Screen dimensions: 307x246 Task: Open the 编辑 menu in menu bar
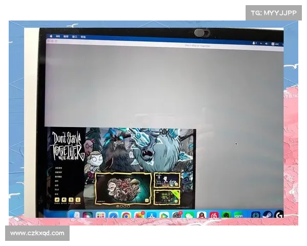point(66,36)
